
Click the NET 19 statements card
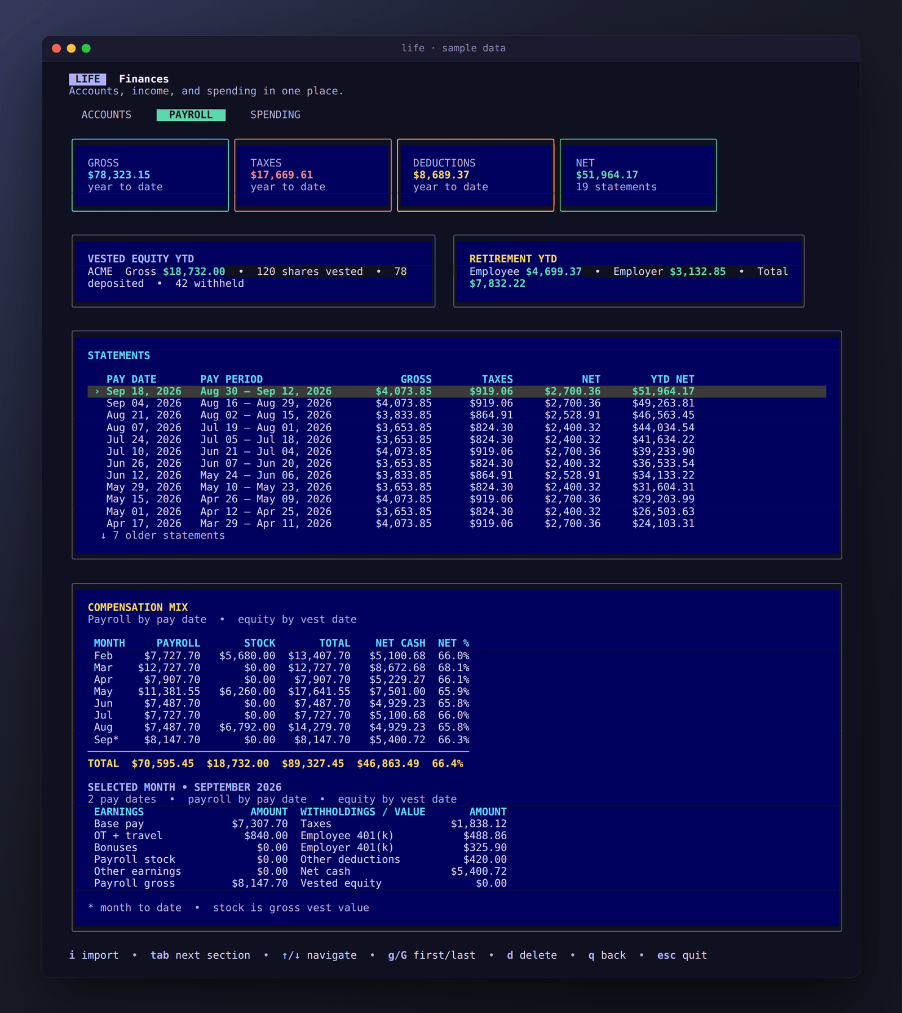(638, 175)
